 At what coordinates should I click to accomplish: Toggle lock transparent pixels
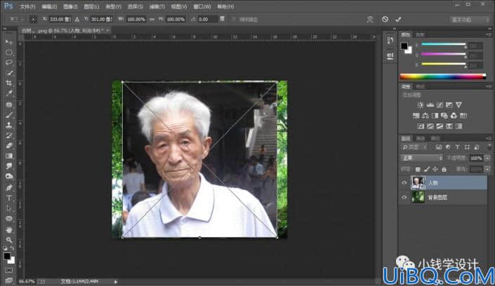click(x=418, y=170)
